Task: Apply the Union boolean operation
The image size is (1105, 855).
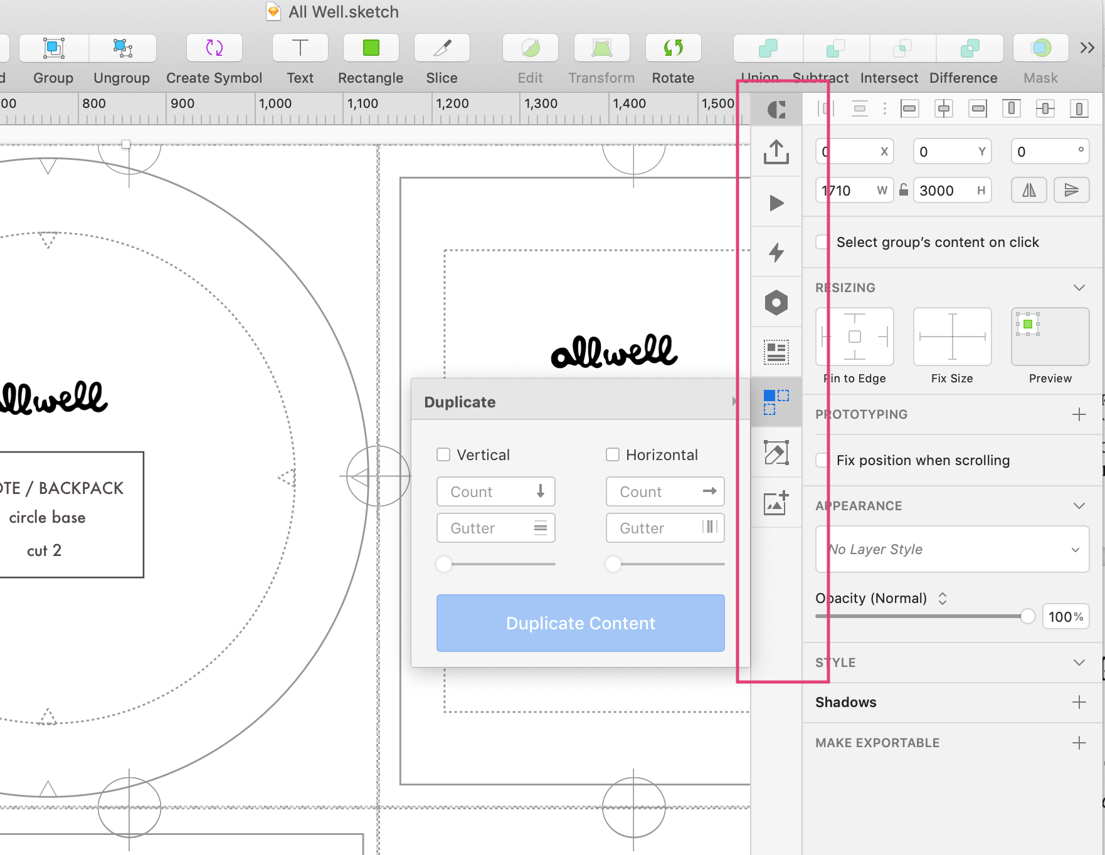Action: [x=768, y=48]
